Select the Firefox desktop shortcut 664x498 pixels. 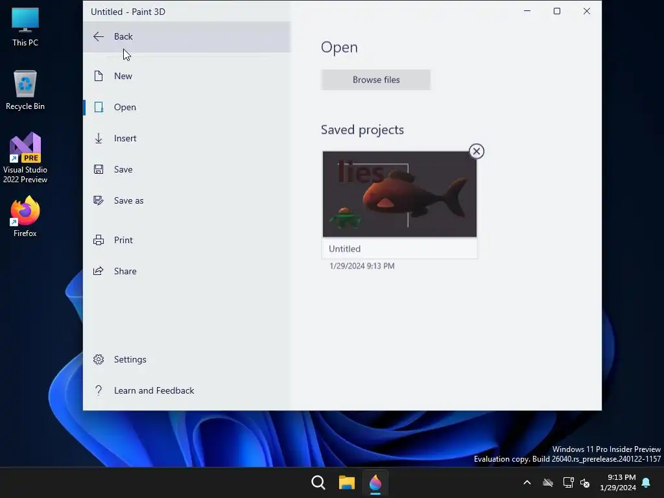tap(25, 217)
